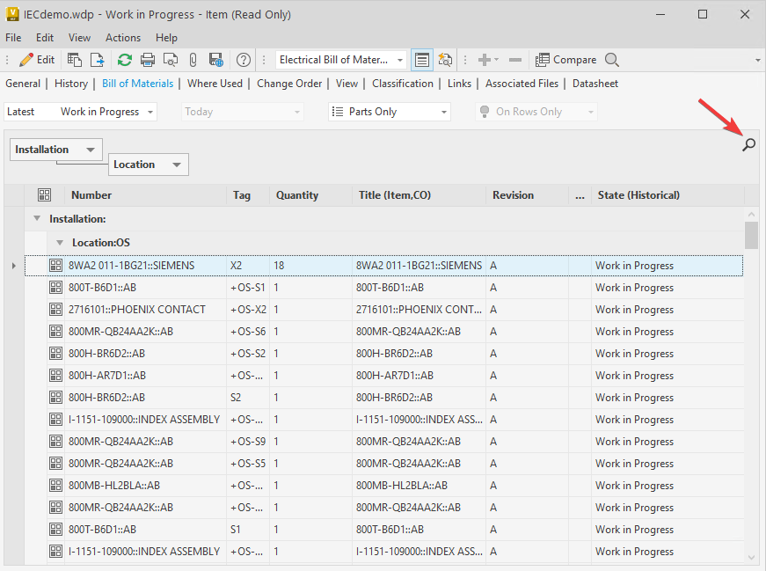Select the +OS-X2 tag cell
766x571 pixels.
coord(248,310)
